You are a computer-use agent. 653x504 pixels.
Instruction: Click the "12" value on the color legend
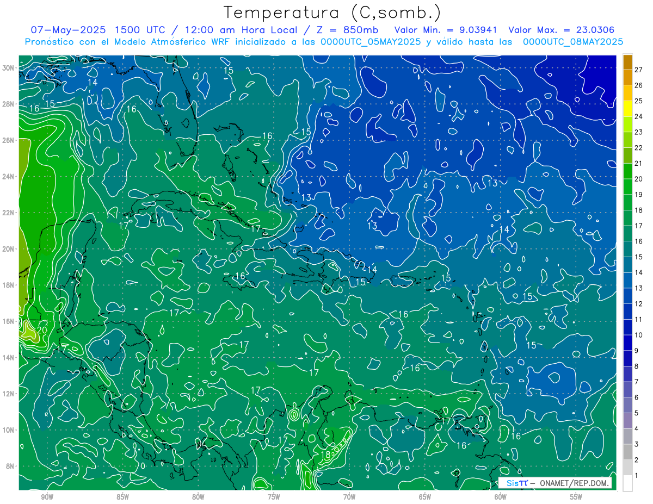638,304
